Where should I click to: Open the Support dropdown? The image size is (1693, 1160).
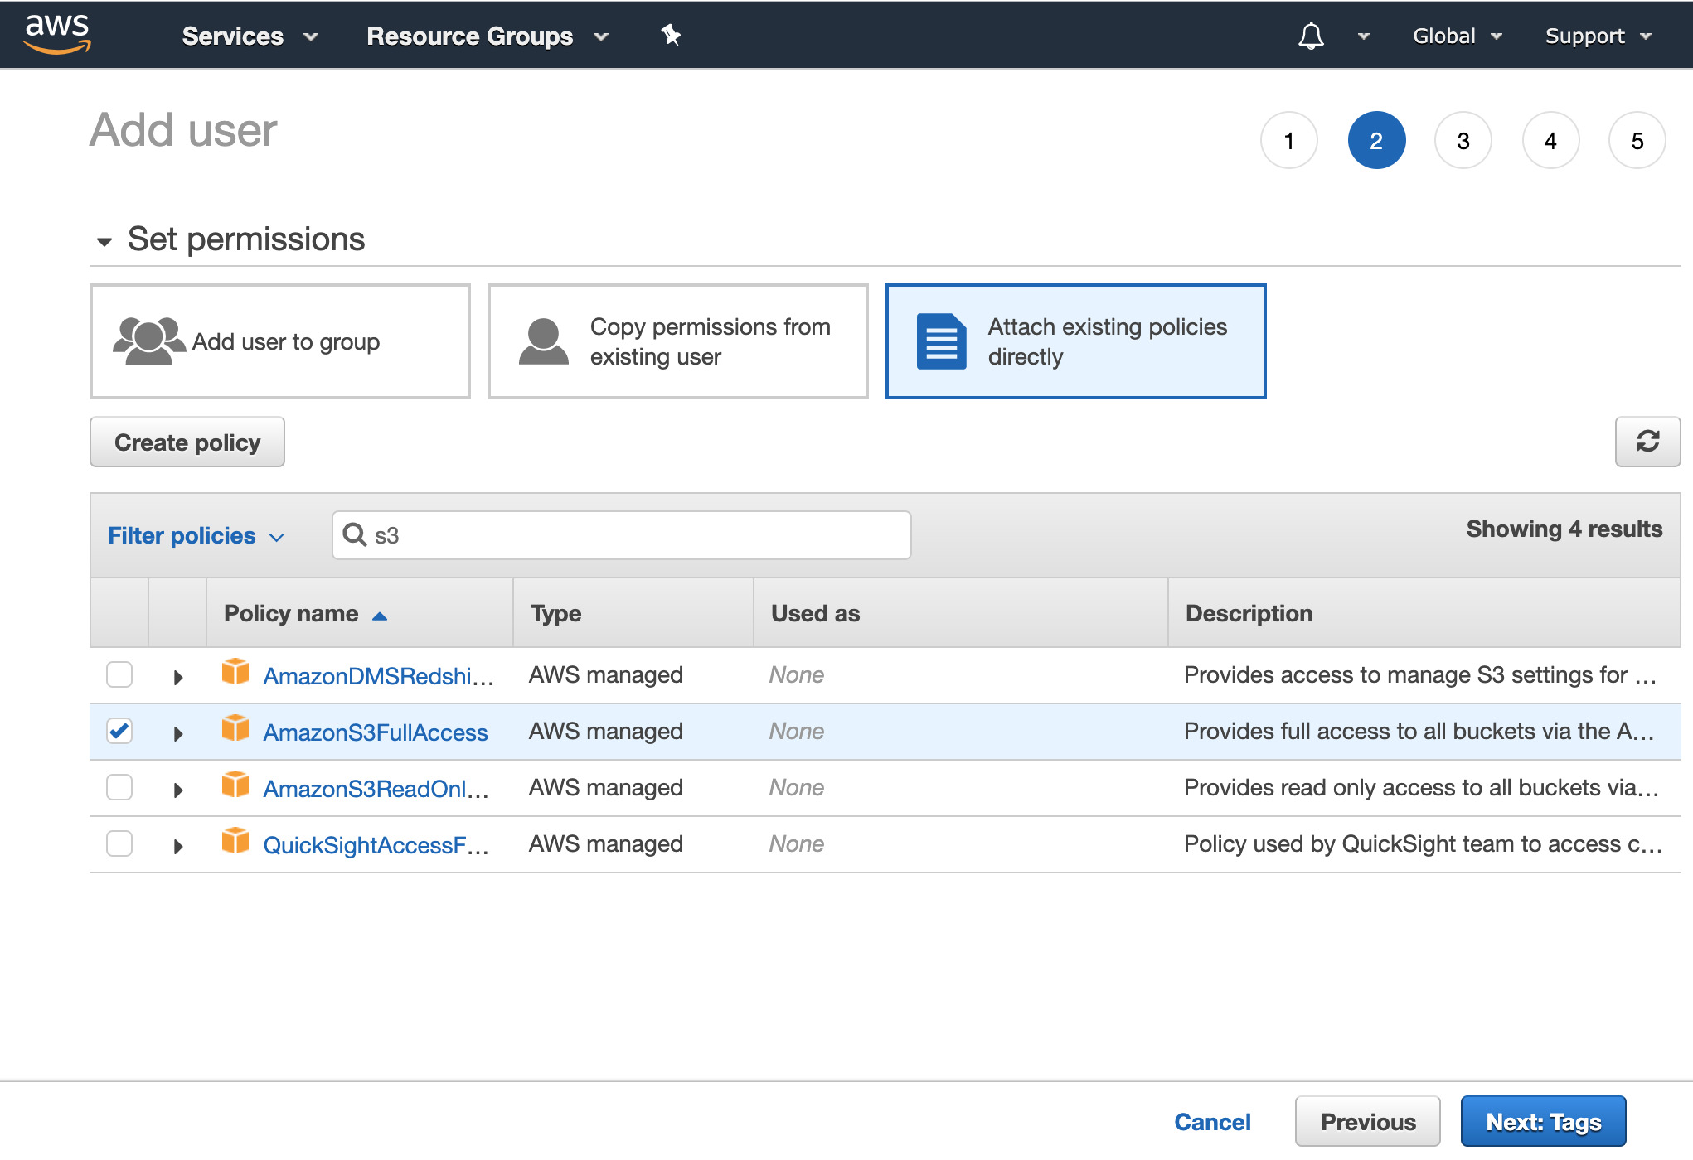pyautogui.click(x=1598, y=36)
